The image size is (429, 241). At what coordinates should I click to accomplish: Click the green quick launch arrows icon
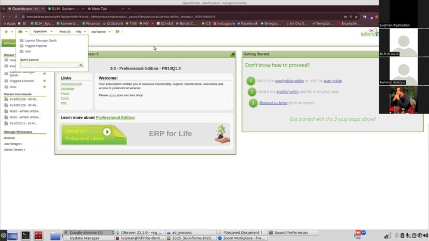(20, 32)
